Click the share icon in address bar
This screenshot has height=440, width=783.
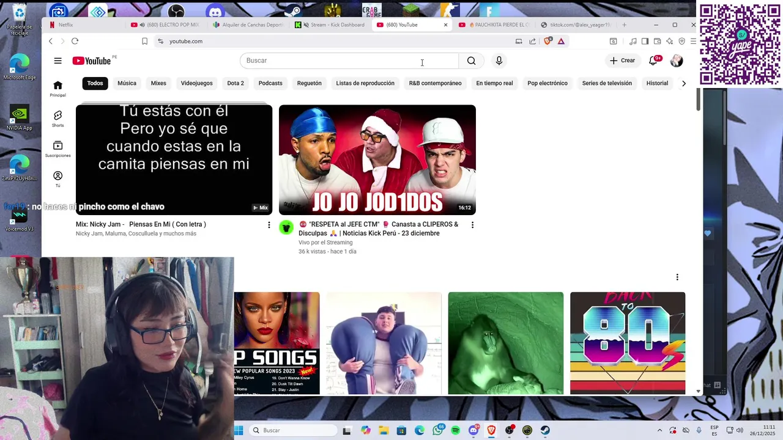point(532,41)
